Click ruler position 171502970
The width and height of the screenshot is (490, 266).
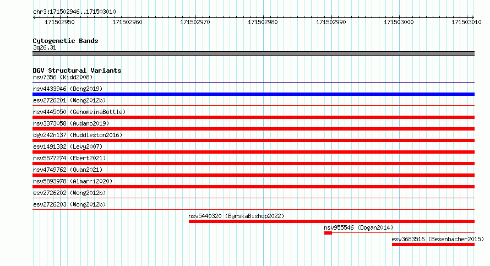point(195,22)
